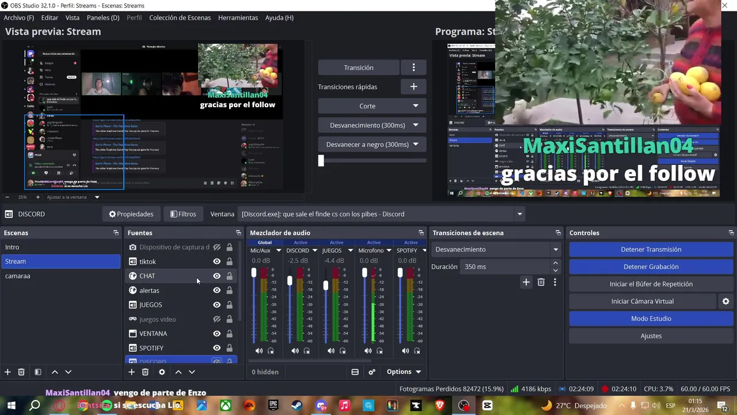Image resolution: width=737 pixels, height=415 pixels.
Task: Unlock the tiktok source
Action: [229, 261]
